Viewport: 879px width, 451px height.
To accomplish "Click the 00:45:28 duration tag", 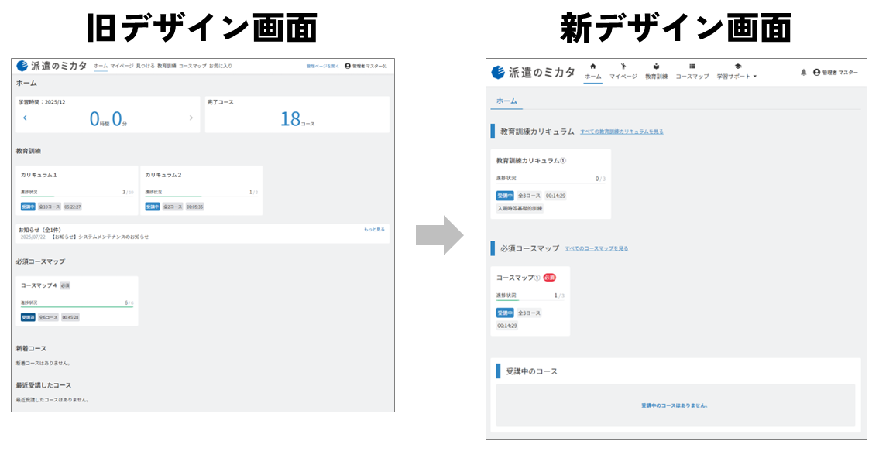I will coord(70,317).
